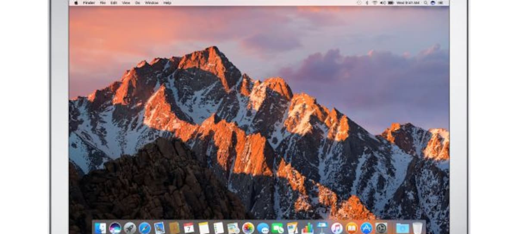
Task: Expand the Downloads folder stack
Action: (402, 228)
